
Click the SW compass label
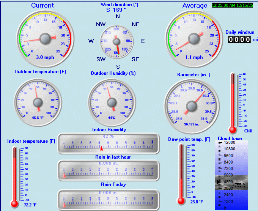tap(101, 59)
